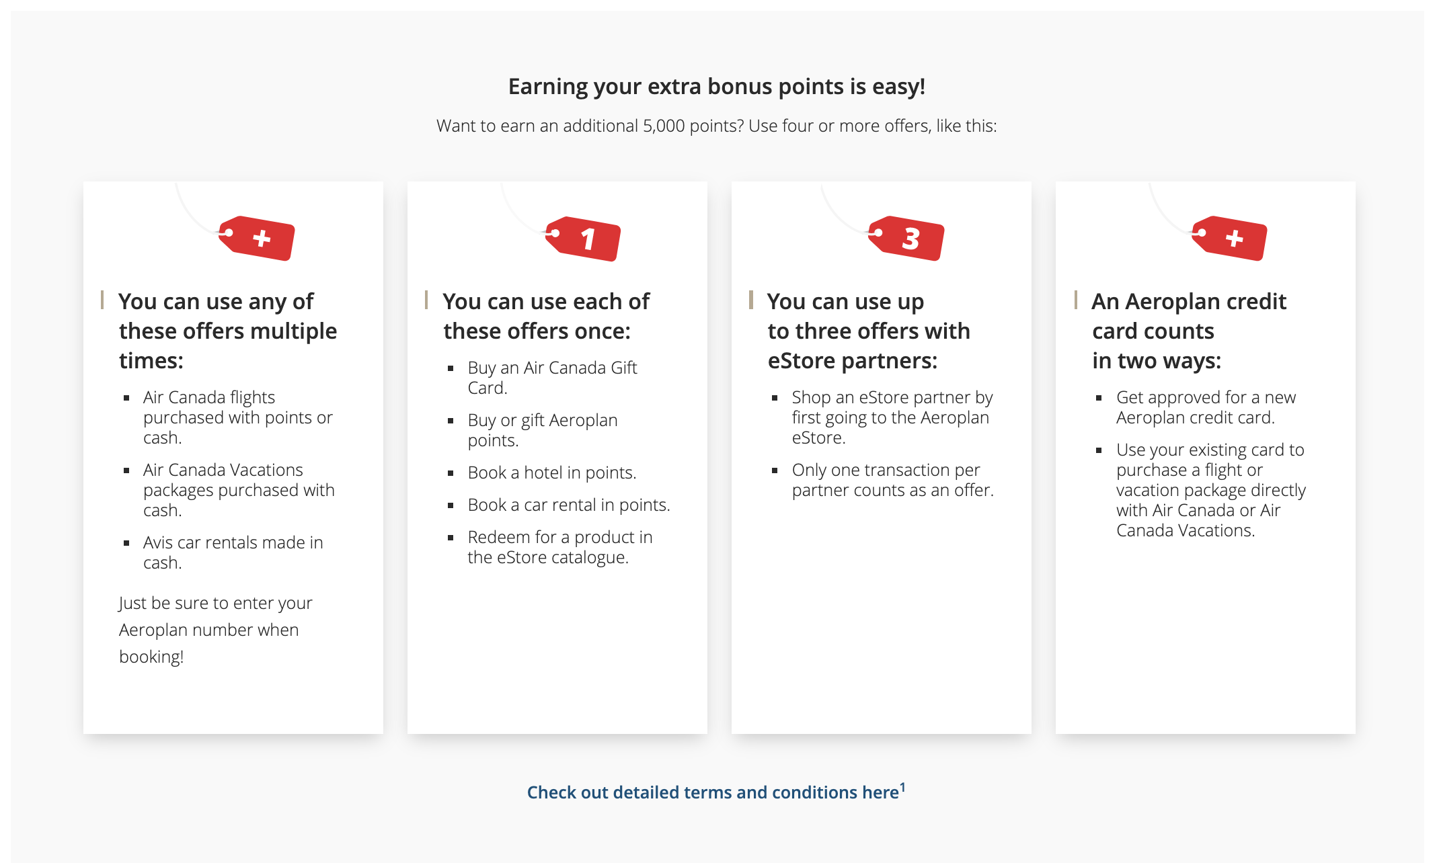Click the 'Want to earn an additional 5,000 points?' subtitle

pyautogui.click(x=717, y=126)
